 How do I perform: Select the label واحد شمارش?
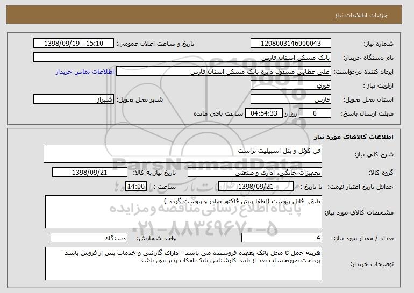coord(156,238)
